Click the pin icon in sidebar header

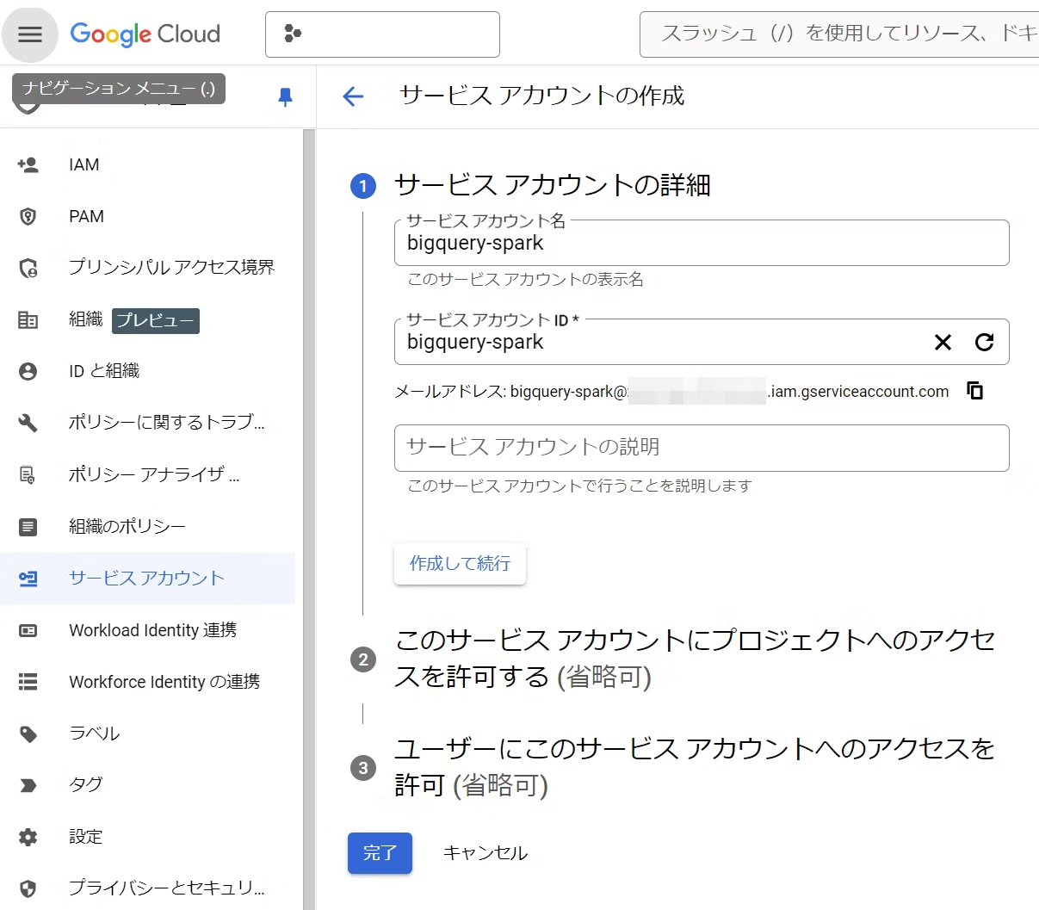(x=286, y=96)
